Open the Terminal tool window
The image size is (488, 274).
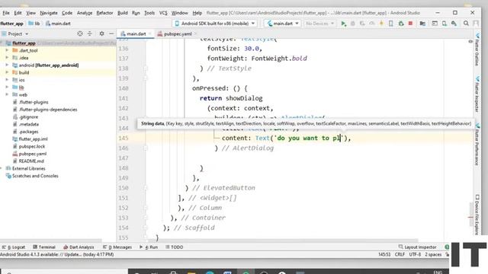pyautogui.click(x=44, y=247)
